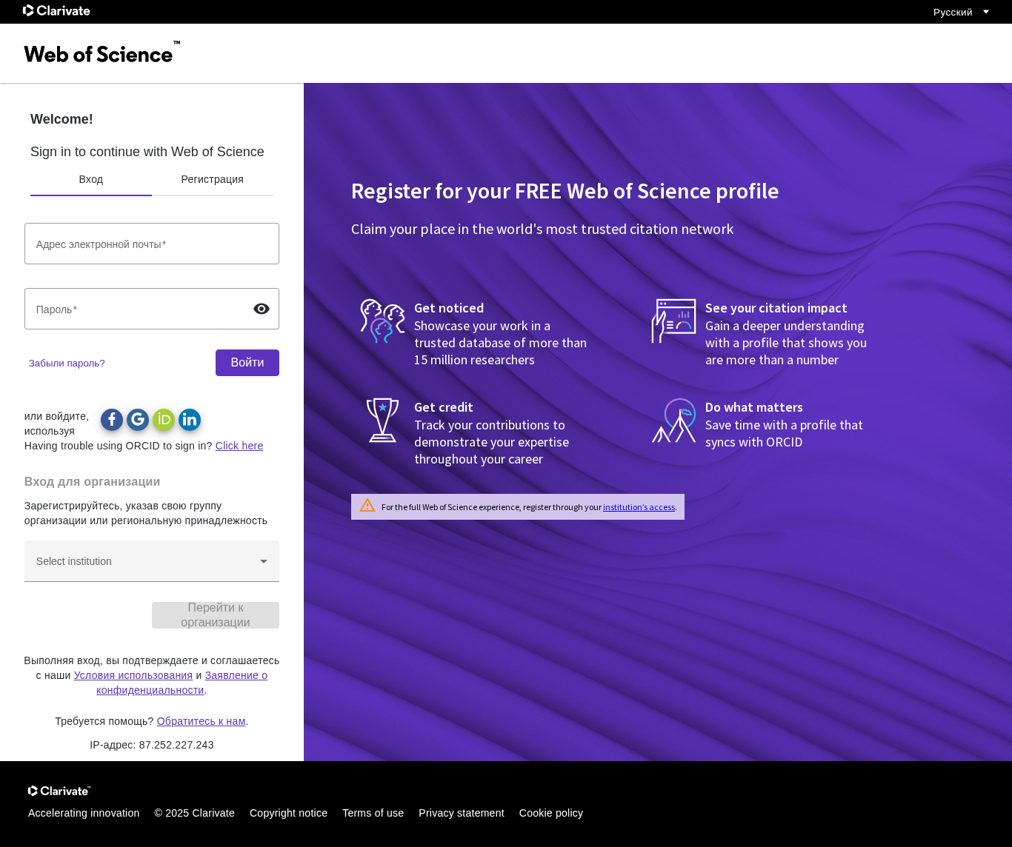Sign in with the LinkedIn icon
This screenshot has height=847, width=1012.
click(x=190, y=420)
